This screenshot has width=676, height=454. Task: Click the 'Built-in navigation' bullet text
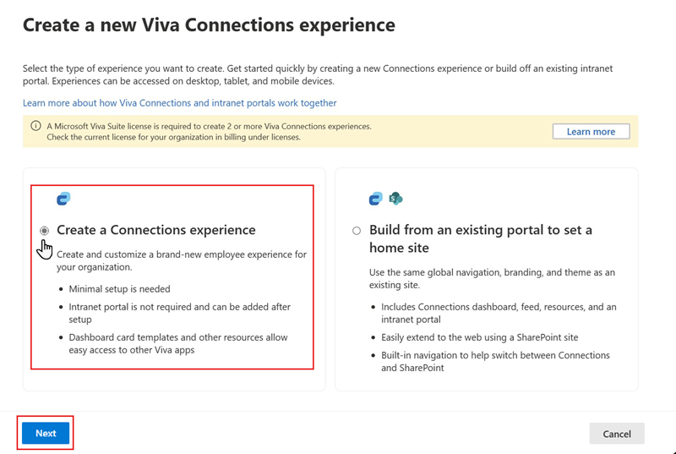coord(495,361)
